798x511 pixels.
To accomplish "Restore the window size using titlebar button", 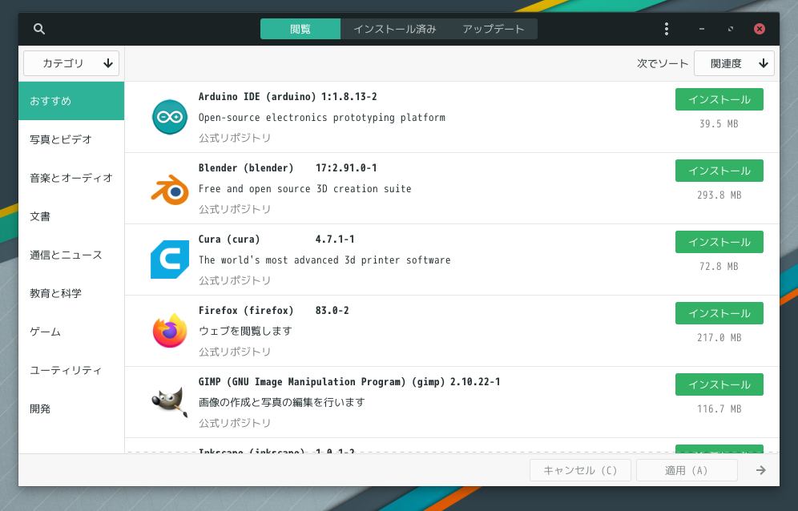I will tap(731, 29).
